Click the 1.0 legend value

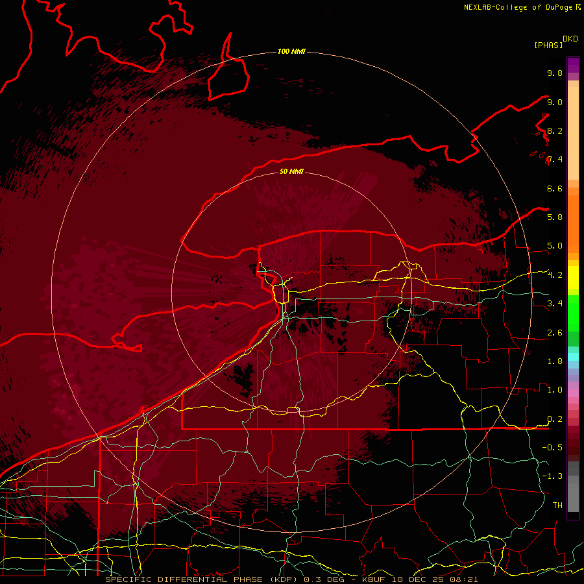[x=555, y=389]
